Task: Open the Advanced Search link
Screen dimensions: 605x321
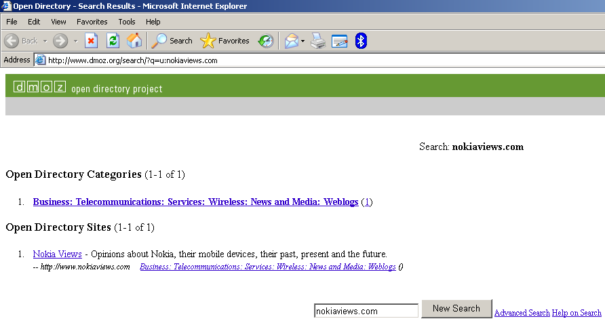Action: pos(522,313)
